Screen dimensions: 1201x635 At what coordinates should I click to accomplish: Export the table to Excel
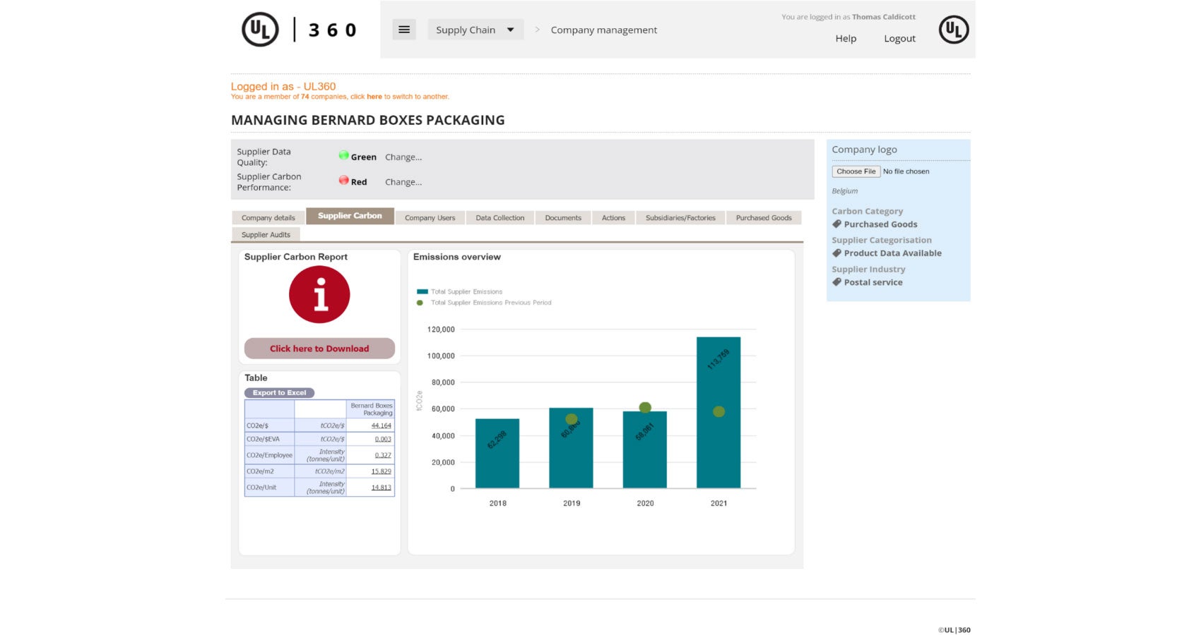[x=279, y=393]
